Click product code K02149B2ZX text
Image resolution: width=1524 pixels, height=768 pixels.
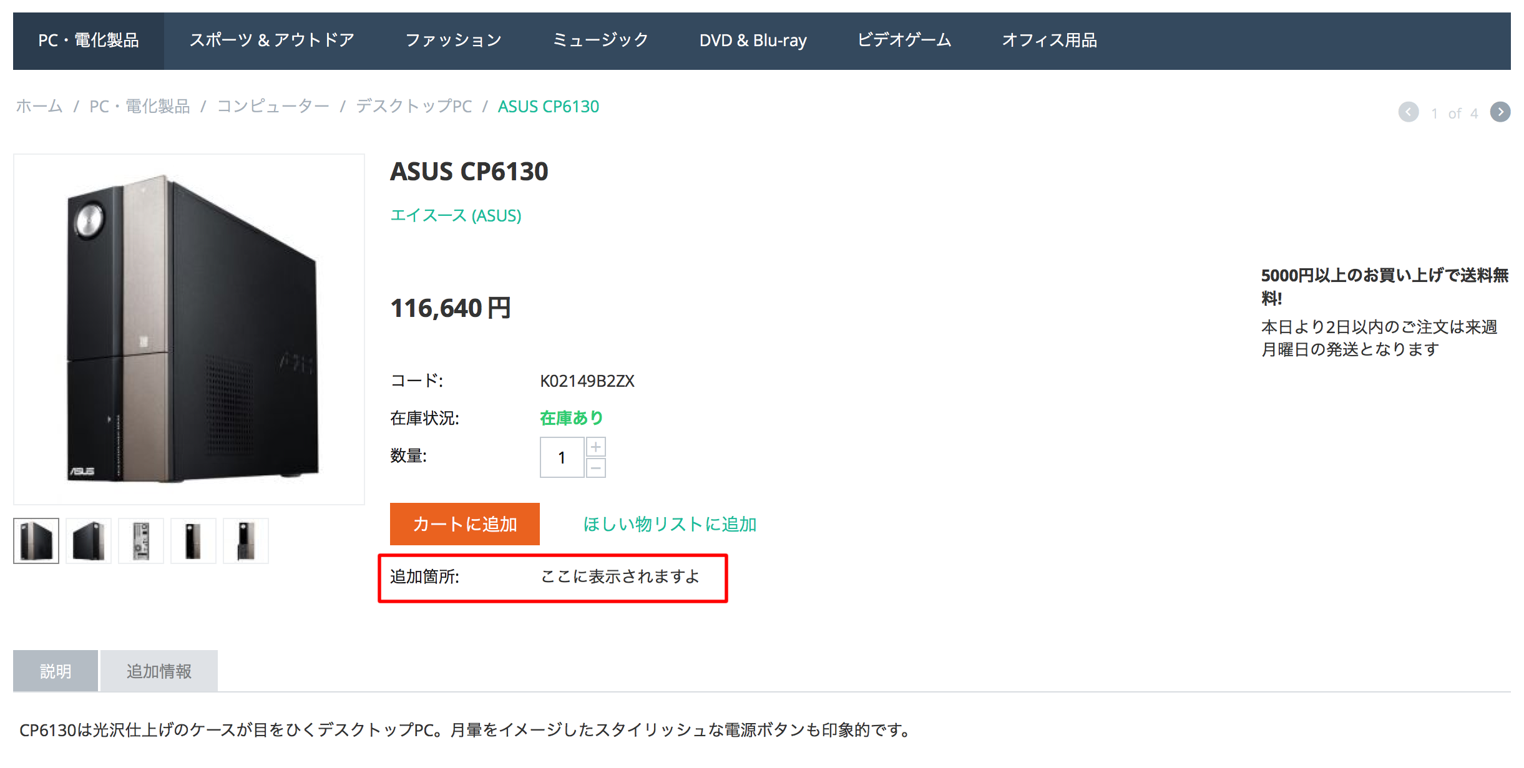click(x=587, y=381)
